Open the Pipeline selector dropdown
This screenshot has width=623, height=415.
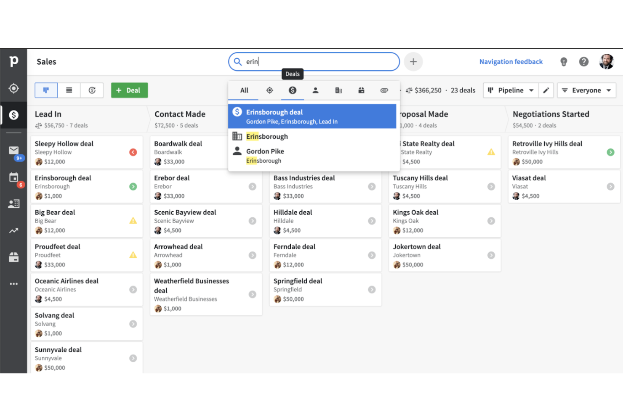coord(510,90)
